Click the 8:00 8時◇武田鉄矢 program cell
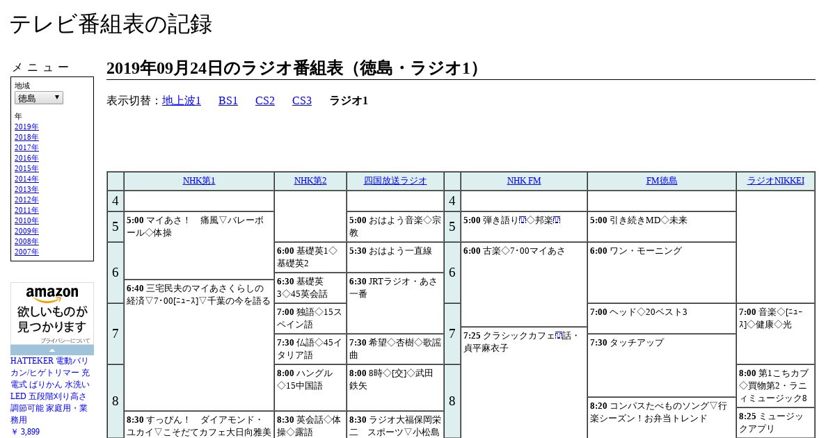The width and height of the screenshot is (835, 438). [395, 388]
